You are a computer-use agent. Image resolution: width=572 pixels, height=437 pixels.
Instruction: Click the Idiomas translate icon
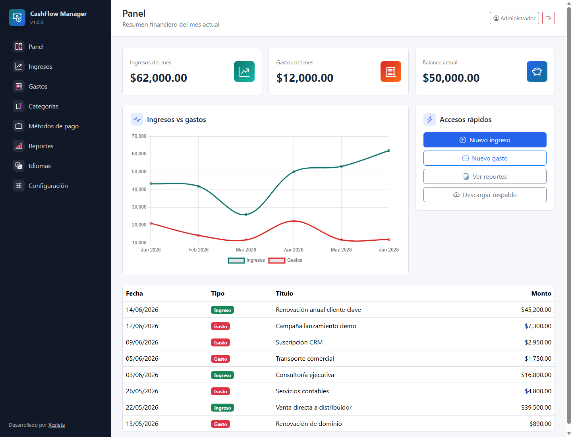coord(19,166)
